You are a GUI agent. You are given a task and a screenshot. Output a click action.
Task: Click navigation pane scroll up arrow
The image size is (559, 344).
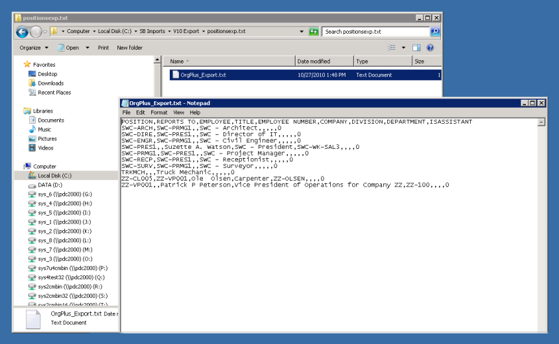tap(157, 60)
